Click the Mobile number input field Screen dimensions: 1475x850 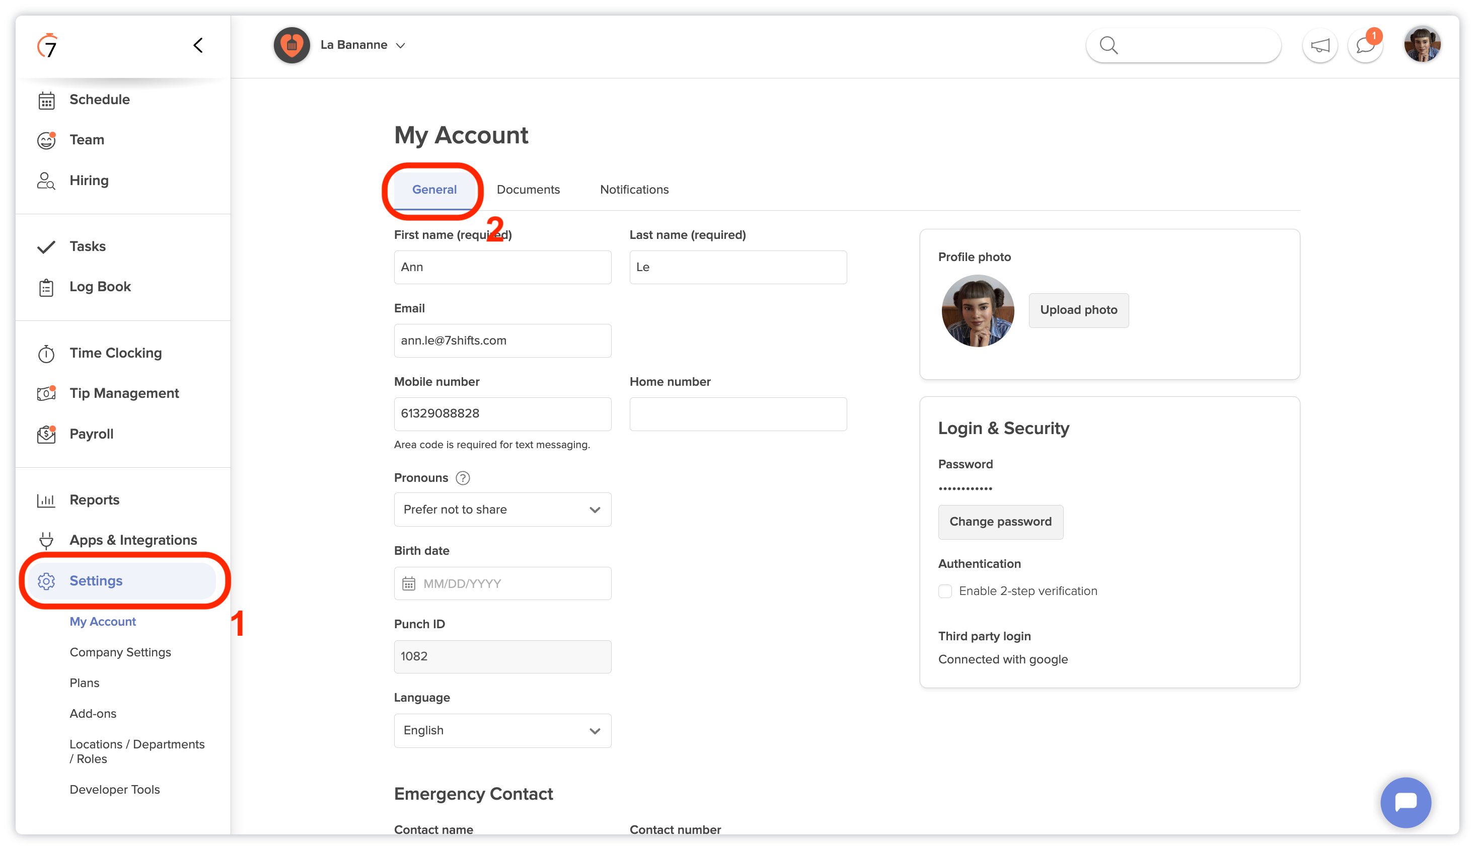click(x=502, y=414)
